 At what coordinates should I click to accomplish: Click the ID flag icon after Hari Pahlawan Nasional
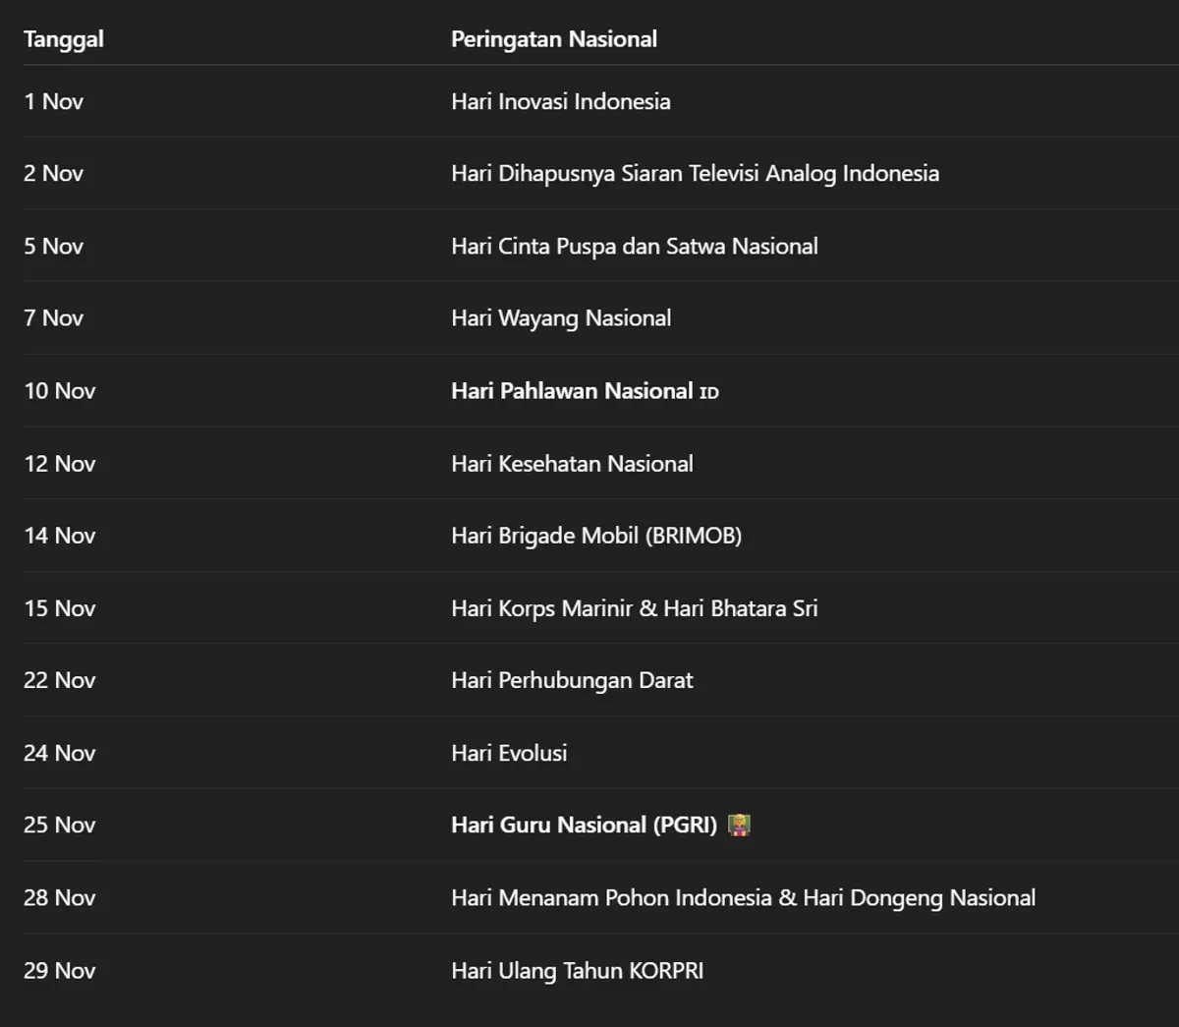coord(708,393)
